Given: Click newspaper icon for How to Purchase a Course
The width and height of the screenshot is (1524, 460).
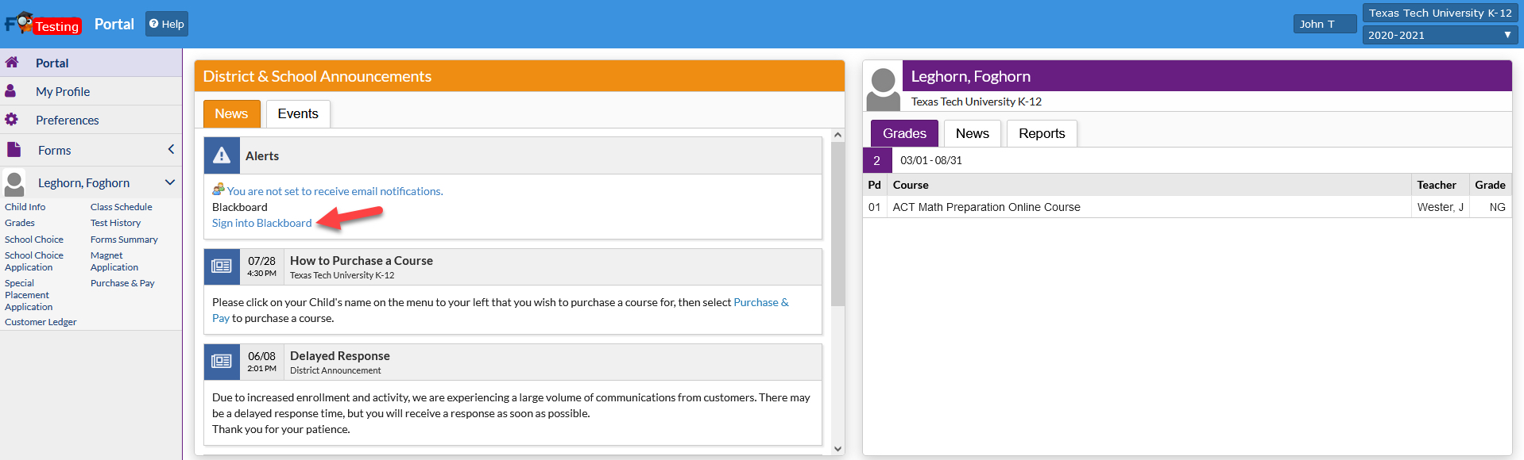Looking at the screenshot, I should (x=222, y=266).
